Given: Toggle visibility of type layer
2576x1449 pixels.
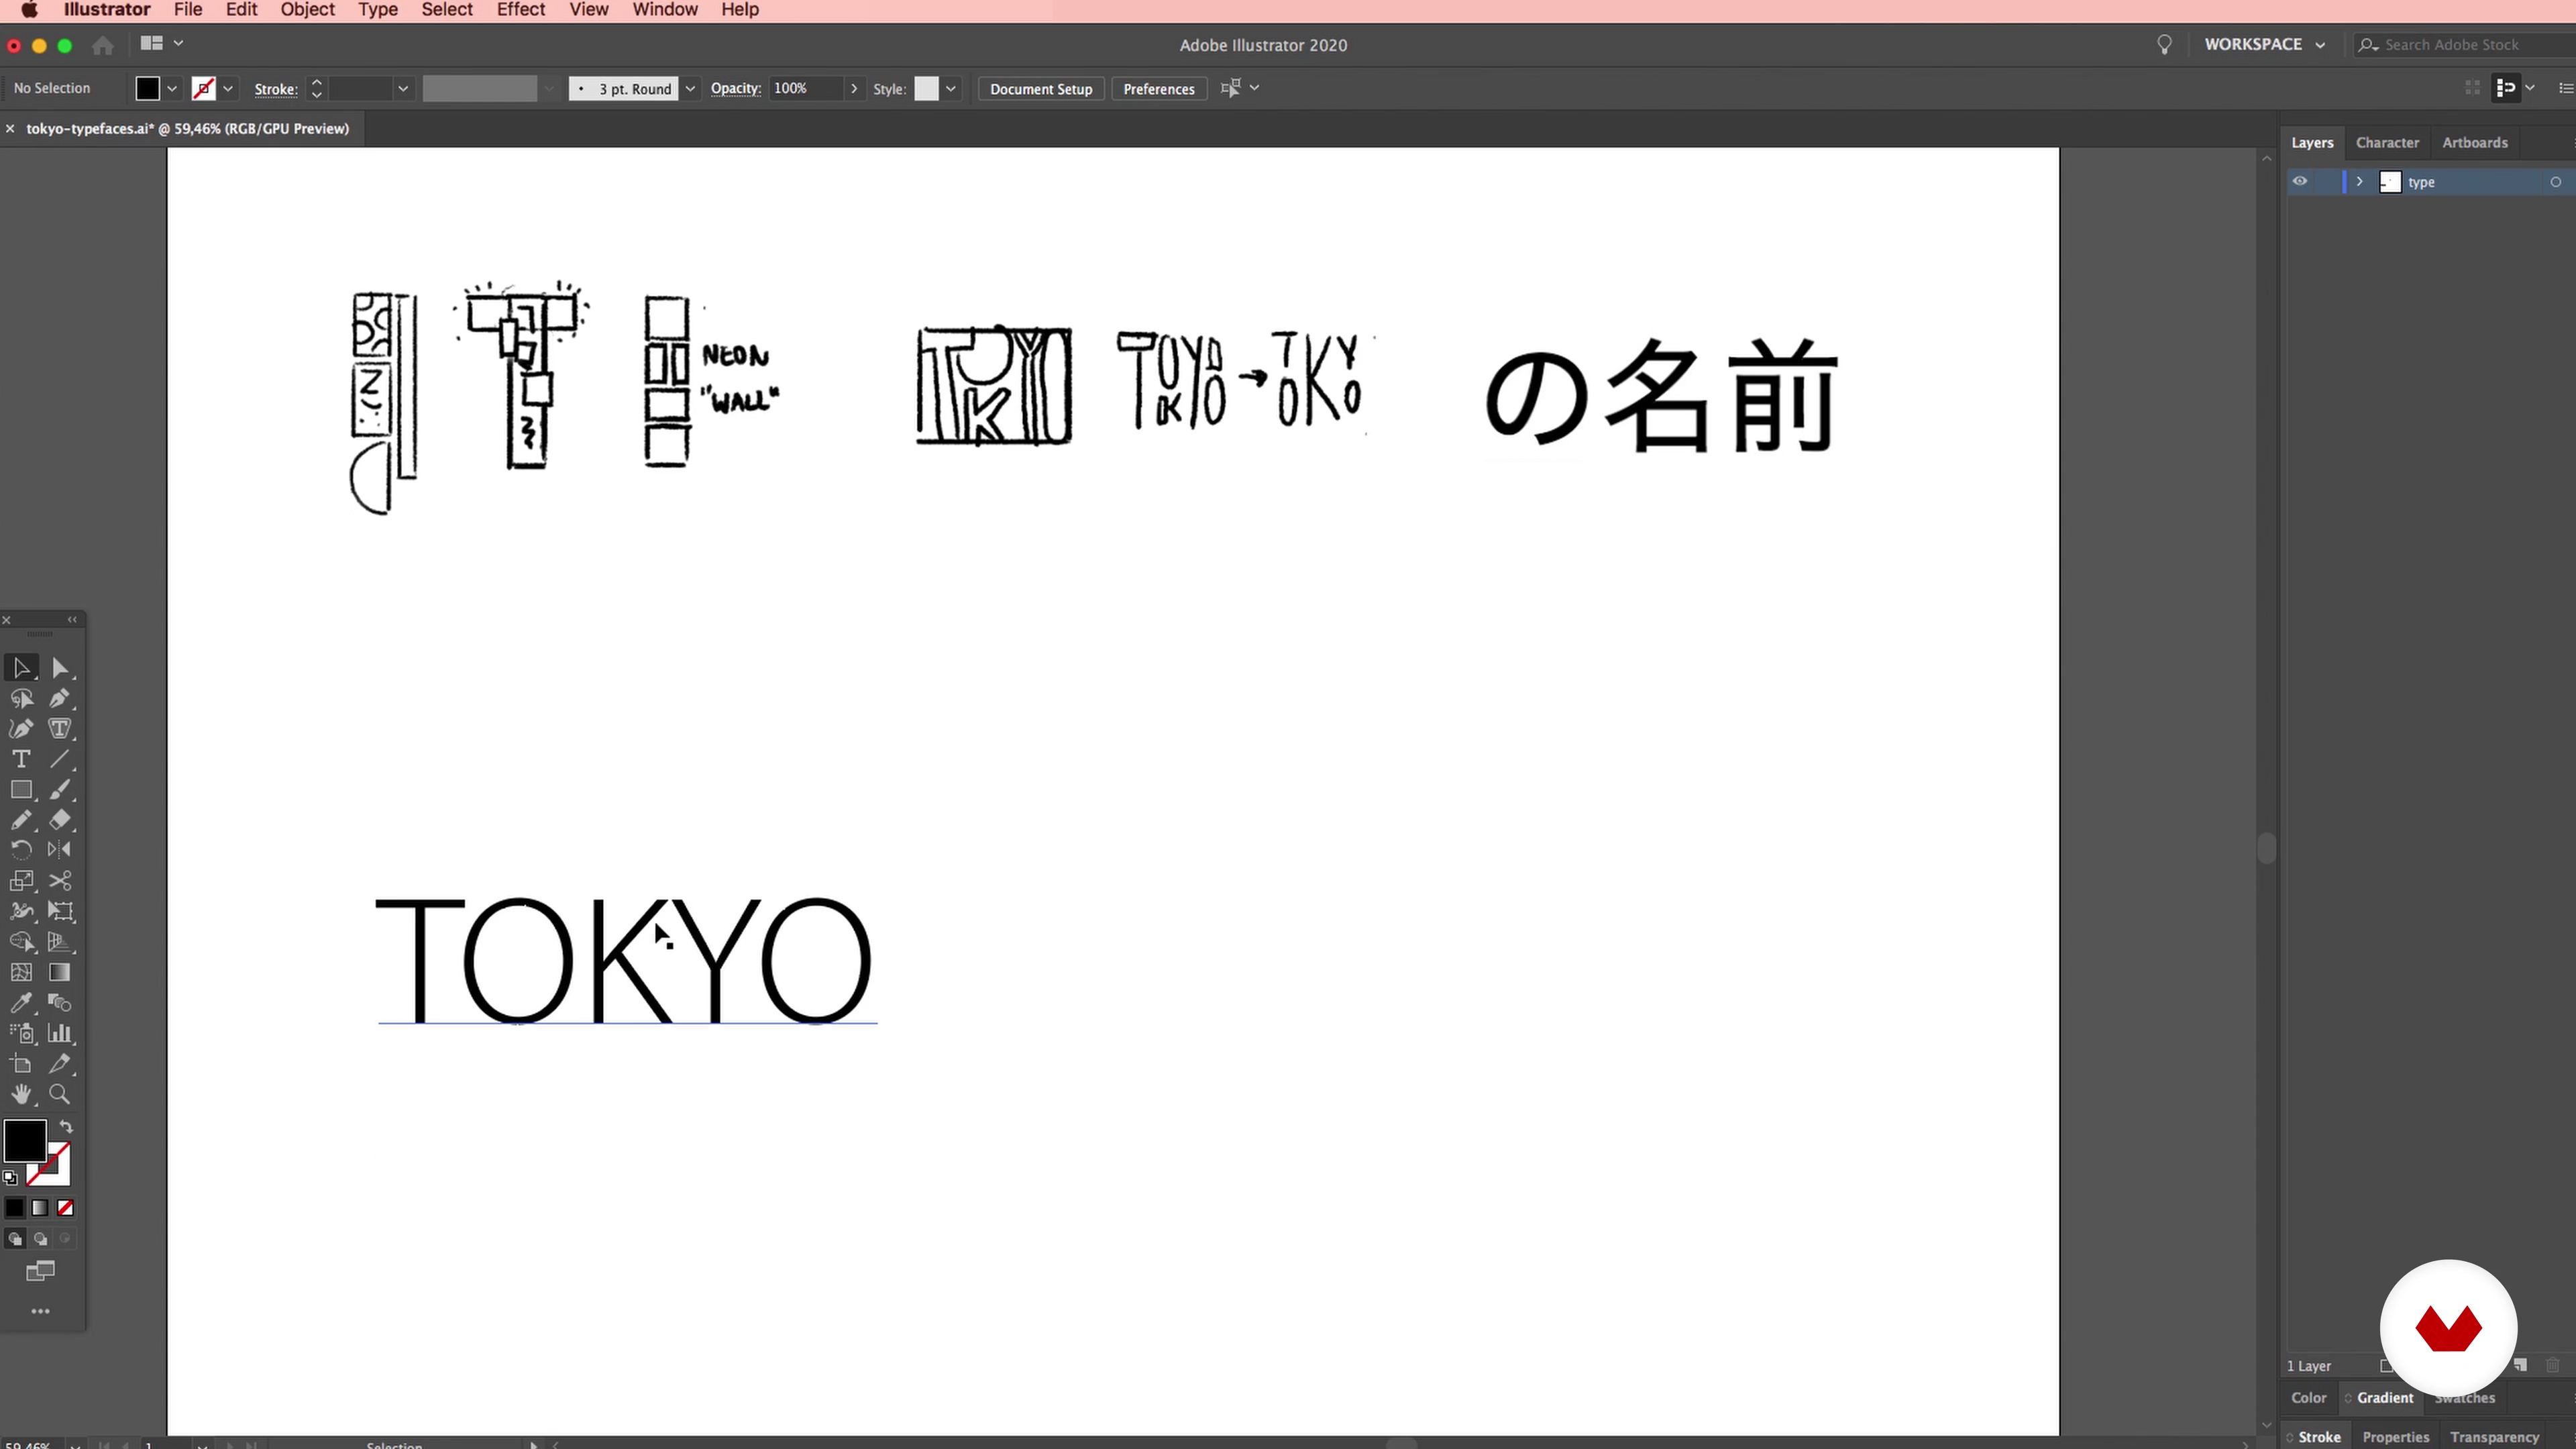Looking at the screenshot, I should coord(2300,181).
